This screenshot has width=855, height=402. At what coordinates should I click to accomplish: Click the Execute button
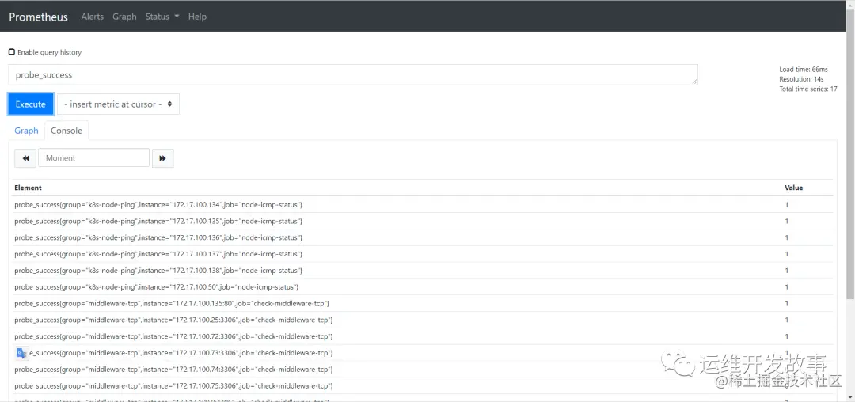click(31, 104)
